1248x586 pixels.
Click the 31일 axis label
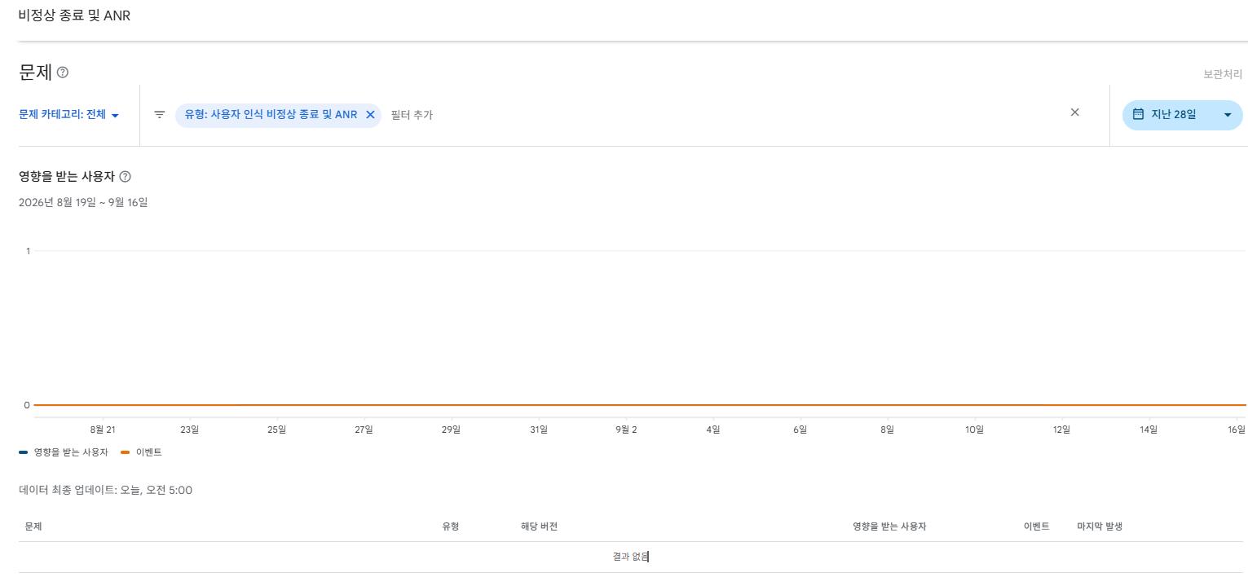click(538, 429)
